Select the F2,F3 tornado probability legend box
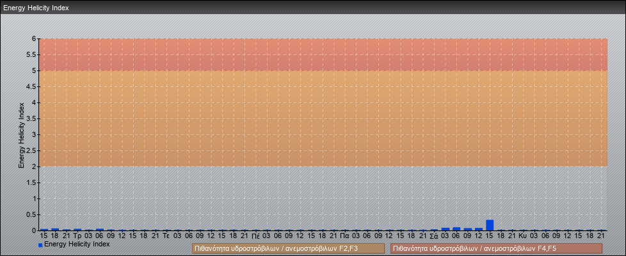This screenshot has height=256, width=626. pyautogui.click(x=288, y=248)
